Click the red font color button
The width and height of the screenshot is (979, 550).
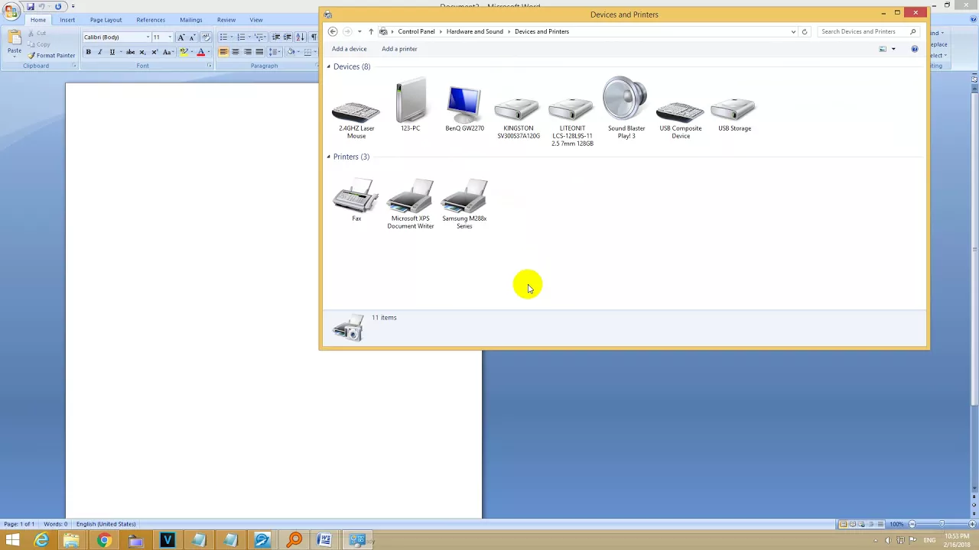click(x=200, y=52)
